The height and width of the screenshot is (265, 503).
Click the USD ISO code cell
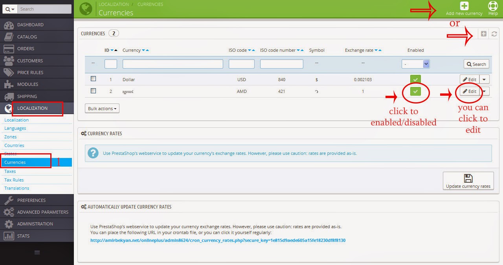[242, 80]
